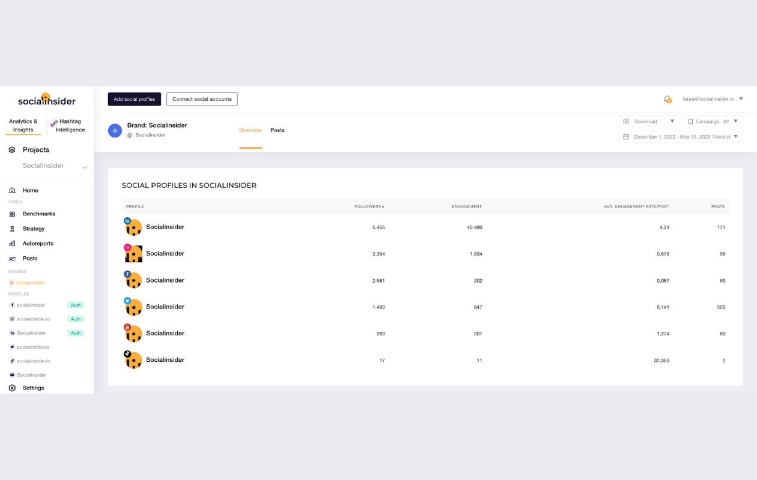Click Add social profiles button
Image resolution: width=757 pixels, height=480 pixels.
point(135,99)
